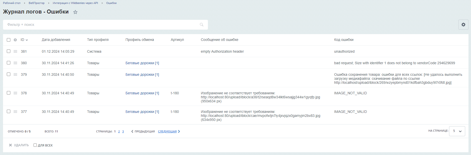Check the row with ID 381
471x155 pixels.
[x=9, y=51]
